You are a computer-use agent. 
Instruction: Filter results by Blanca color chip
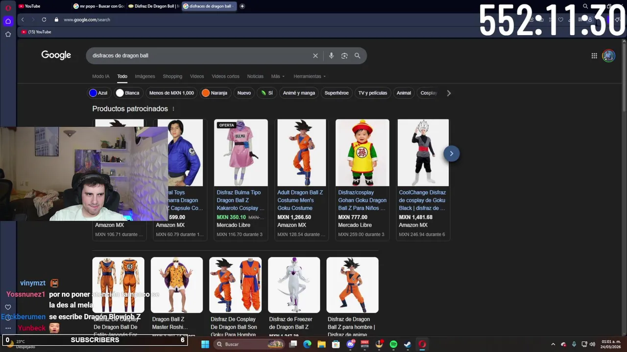tap(128, 93)
